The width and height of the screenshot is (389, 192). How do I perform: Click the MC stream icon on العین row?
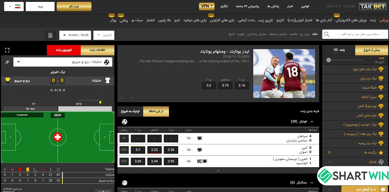[202, 161]
